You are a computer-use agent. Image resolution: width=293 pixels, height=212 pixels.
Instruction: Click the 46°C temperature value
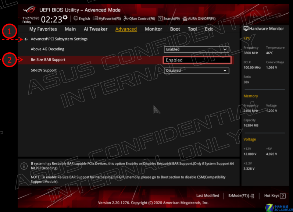click(x=269, y=53)
